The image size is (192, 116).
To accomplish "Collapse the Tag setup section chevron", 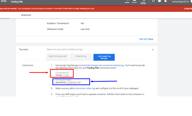I will tap(153, 50).
